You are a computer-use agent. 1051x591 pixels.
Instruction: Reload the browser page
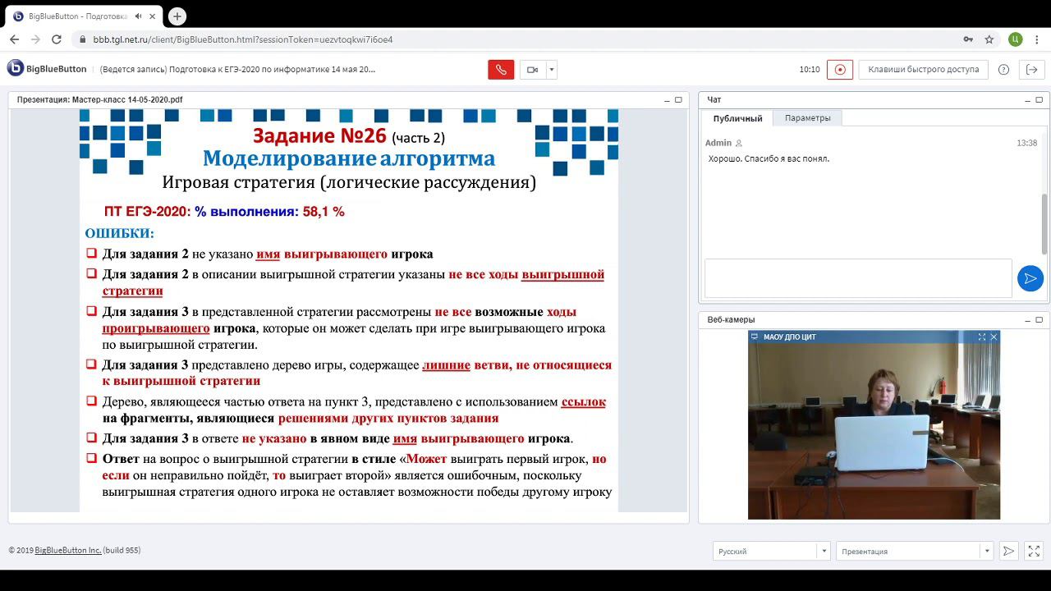[x=57, y=39]
